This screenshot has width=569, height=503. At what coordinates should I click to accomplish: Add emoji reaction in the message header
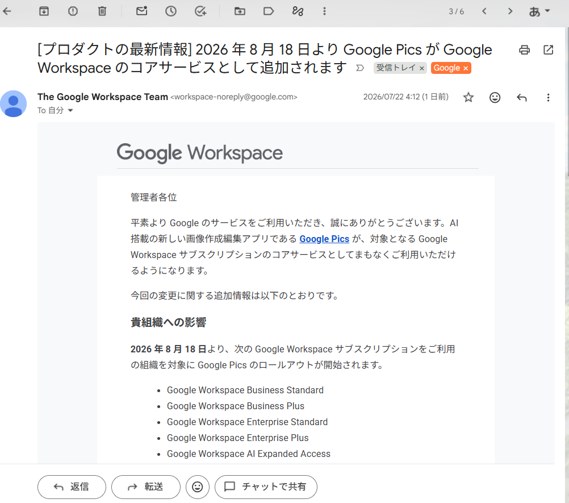point(495,97)
